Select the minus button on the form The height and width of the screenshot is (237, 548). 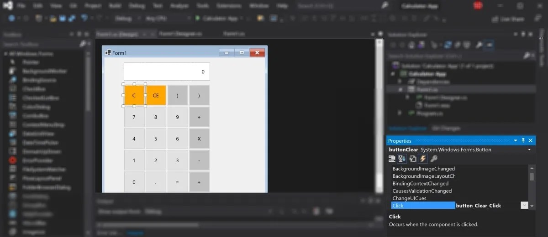(199, 160)
